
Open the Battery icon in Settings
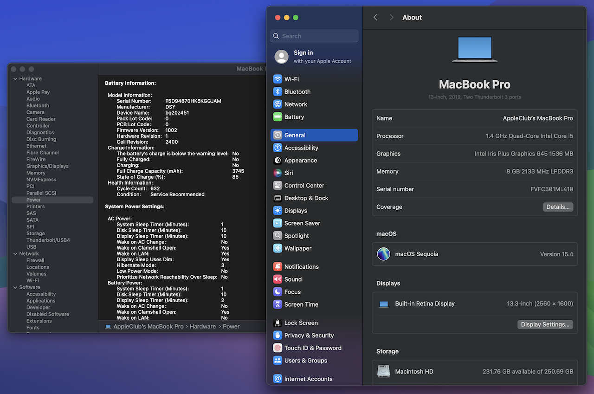click(x=278, y=117)
